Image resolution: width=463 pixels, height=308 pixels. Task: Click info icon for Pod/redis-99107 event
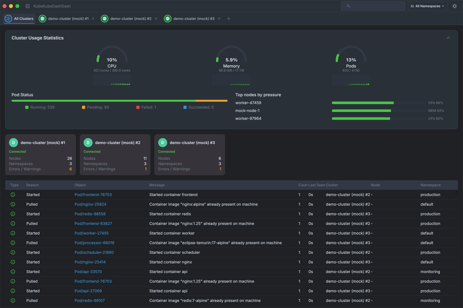(x=13, y=301)
